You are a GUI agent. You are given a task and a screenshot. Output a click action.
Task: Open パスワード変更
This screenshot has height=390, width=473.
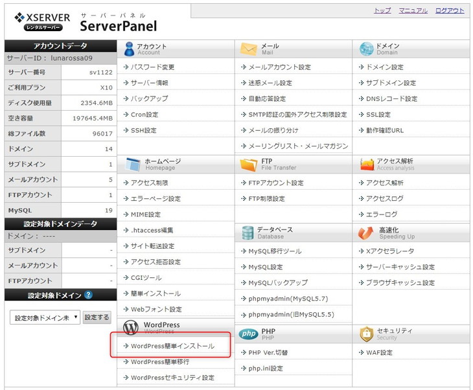click(152, 67)
